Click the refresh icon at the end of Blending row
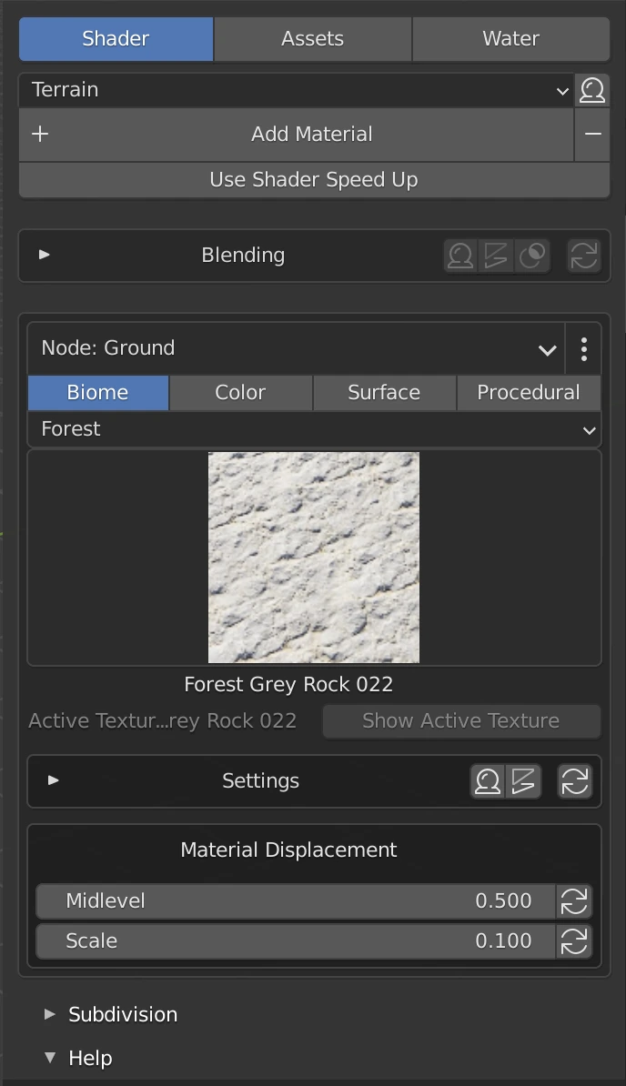Screen dimensions: 626x1086 [583, 256]
